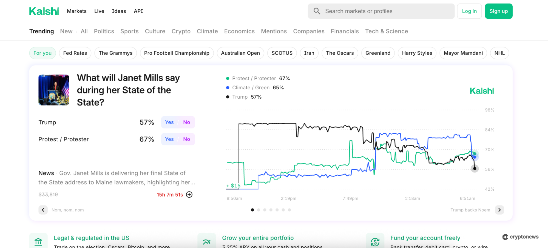Select the second carousel pagination dot
This screenshot has width=548, height=248.
(259, 210)
